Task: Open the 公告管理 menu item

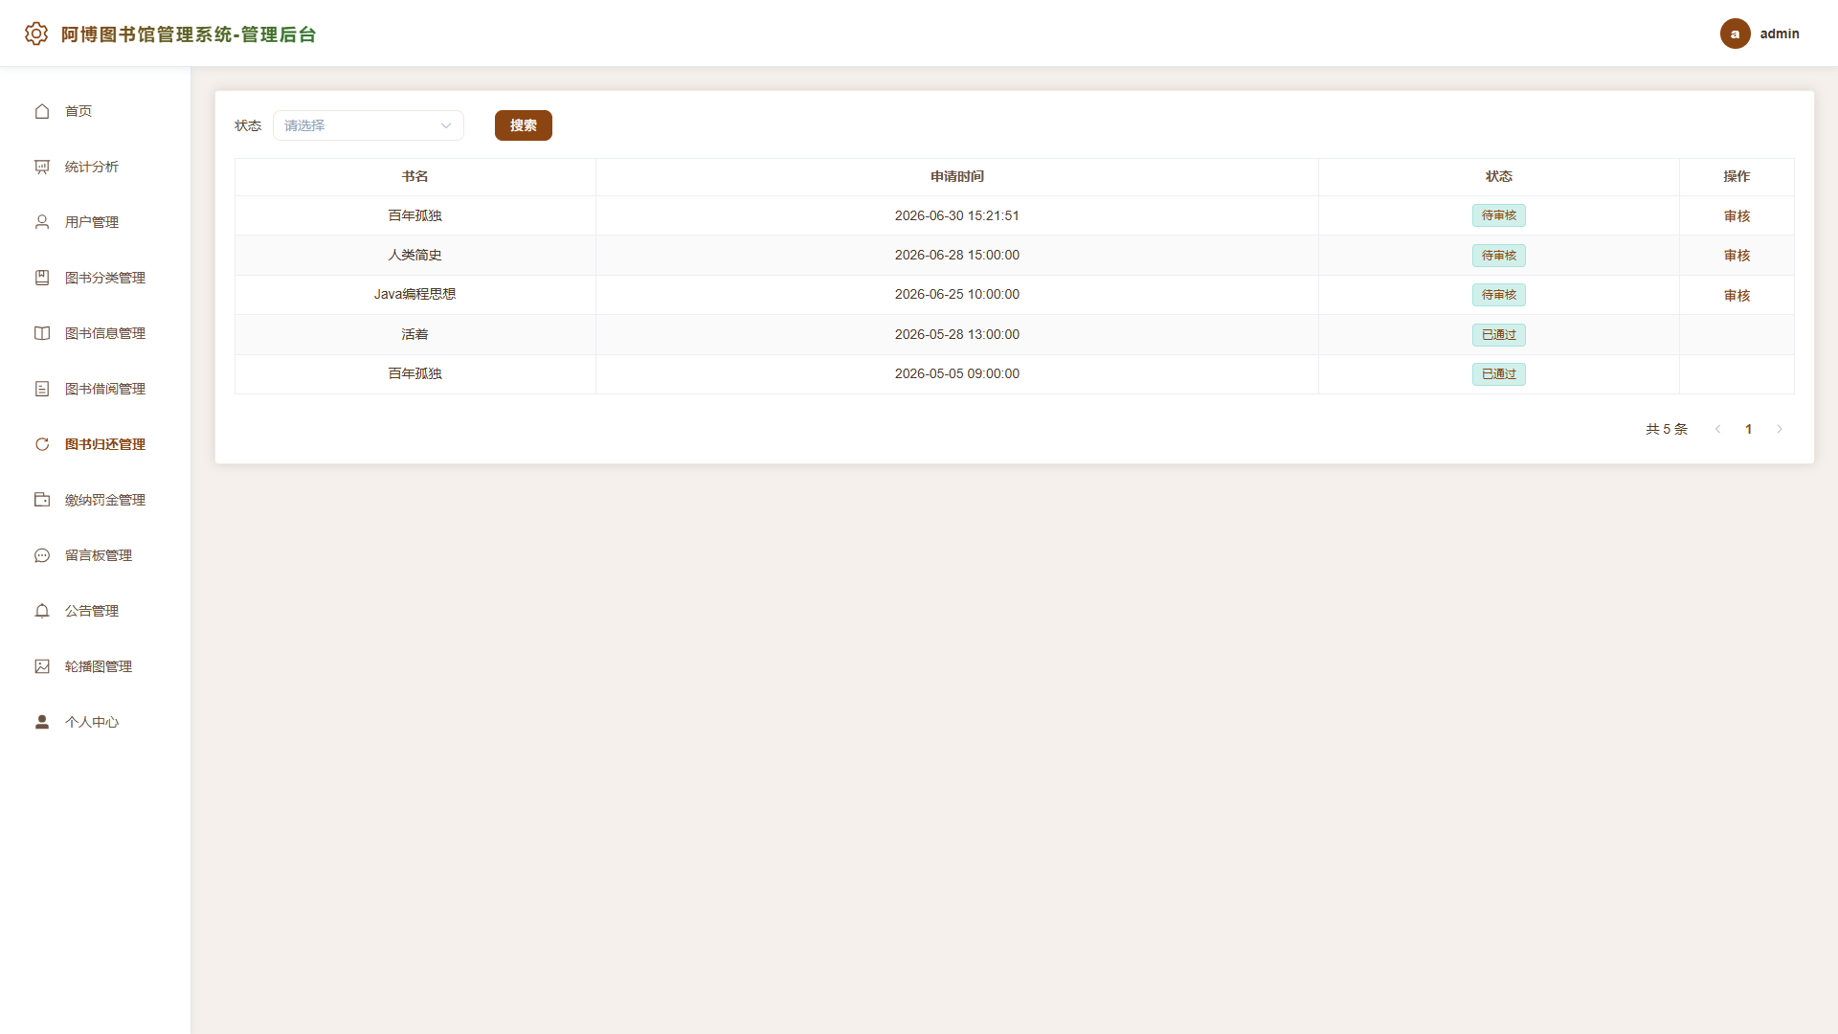Action: (x=96, y=611)
